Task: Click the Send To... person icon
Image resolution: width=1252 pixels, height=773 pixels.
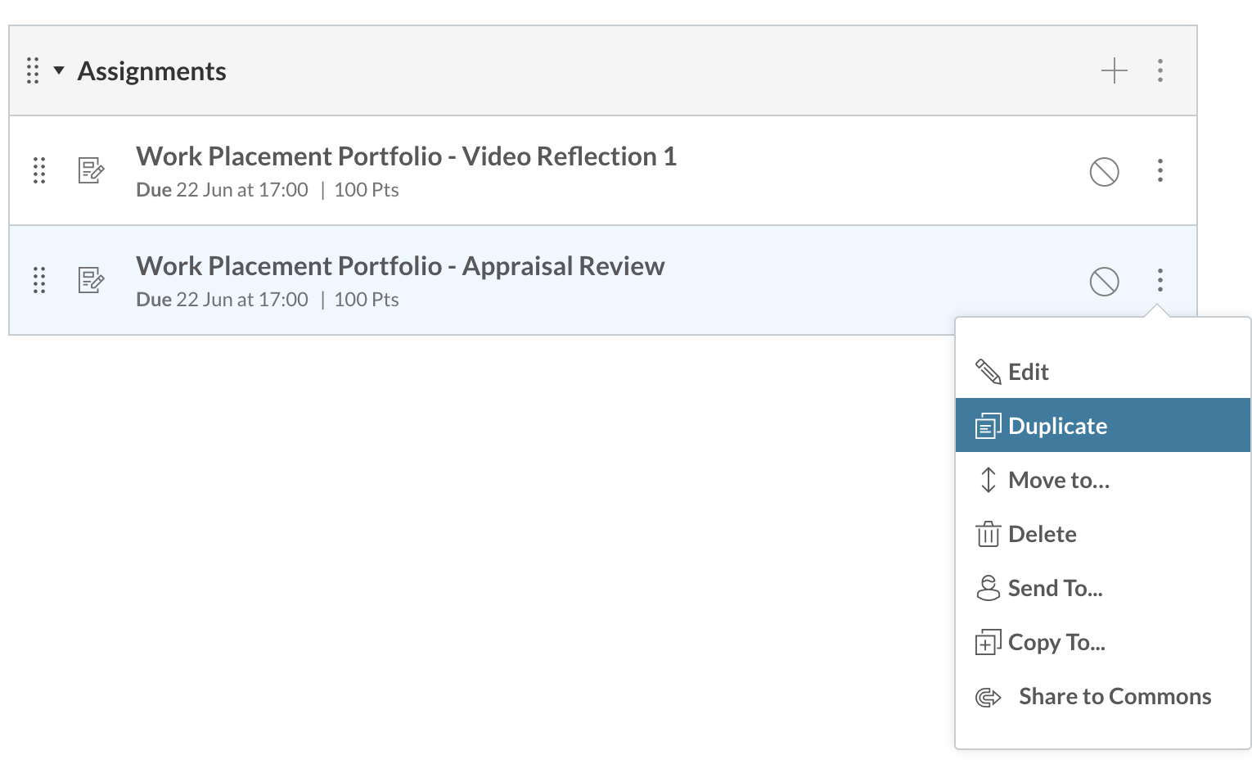Action: pyautogui.click(x=988, y=588)
